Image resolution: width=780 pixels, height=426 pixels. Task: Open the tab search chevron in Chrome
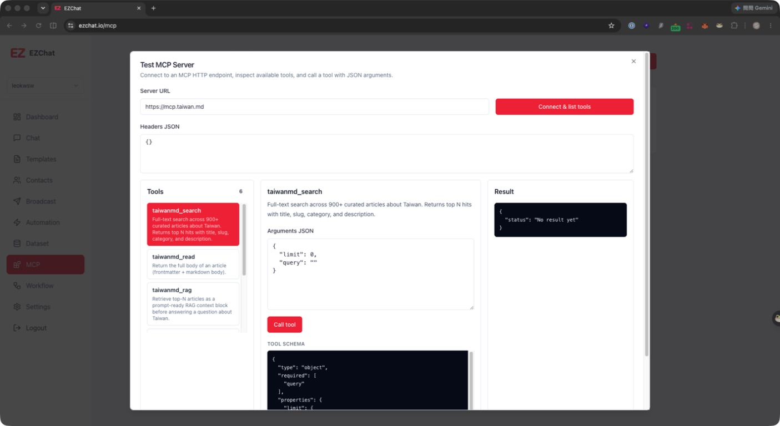(x=43, y=8)
